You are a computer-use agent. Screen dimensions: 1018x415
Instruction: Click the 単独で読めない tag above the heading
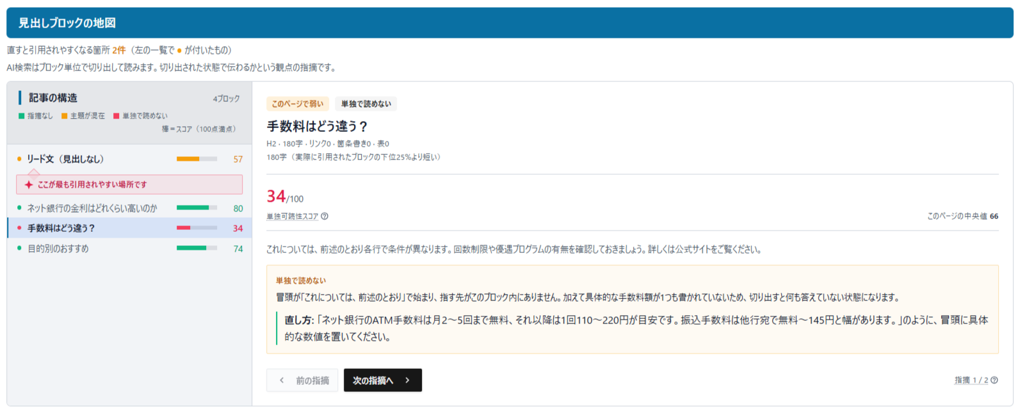[x=366, y=104]
